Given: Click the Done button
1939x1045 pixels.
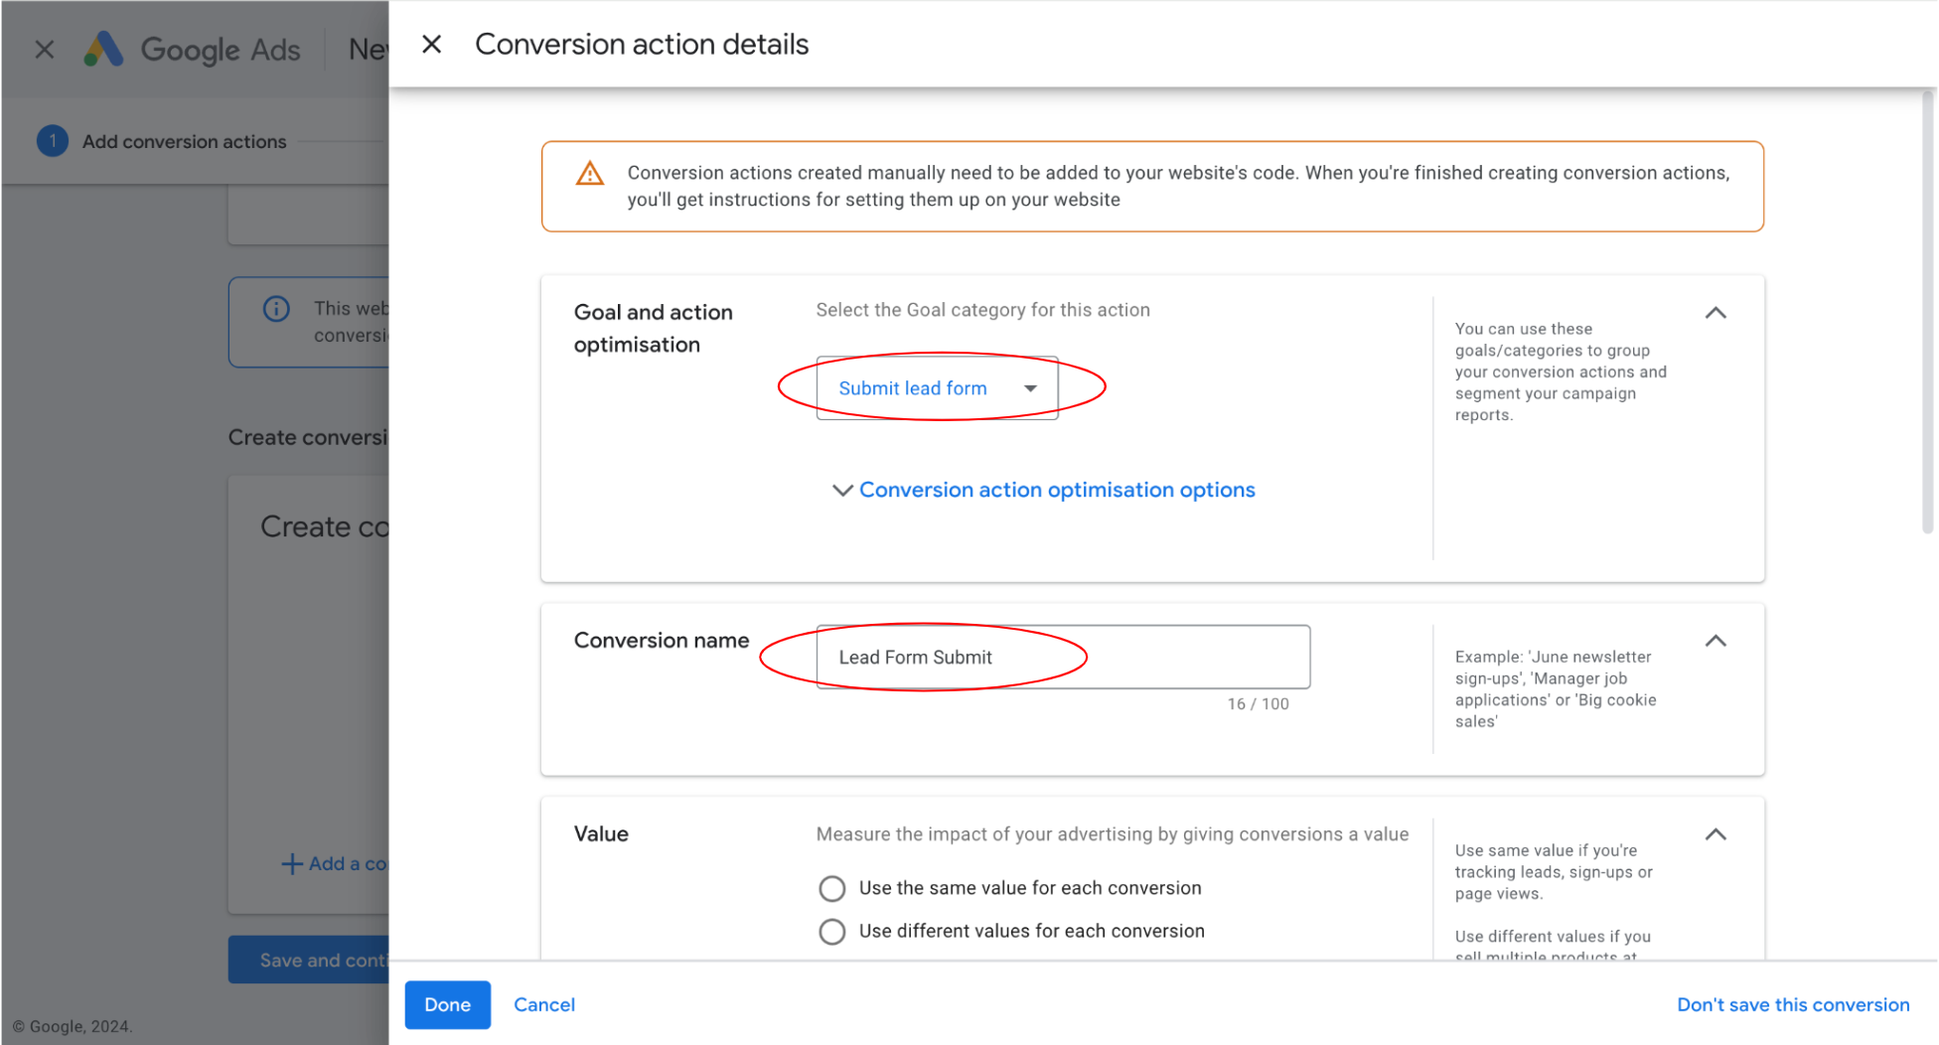Looking at the screenshot, I should point(447,1004).
